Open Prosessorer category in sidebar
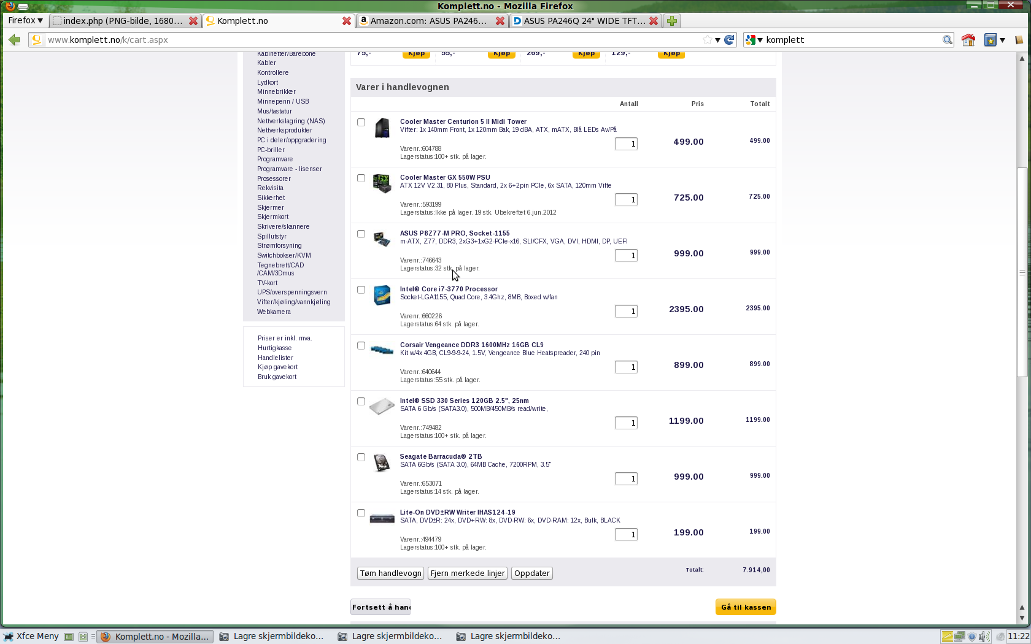 tap(274, 179)
